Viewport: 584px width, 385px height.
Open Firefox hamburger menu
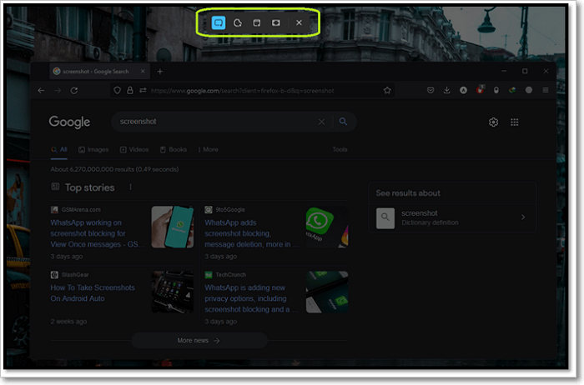pyautogui.click(x=546, y=90)
